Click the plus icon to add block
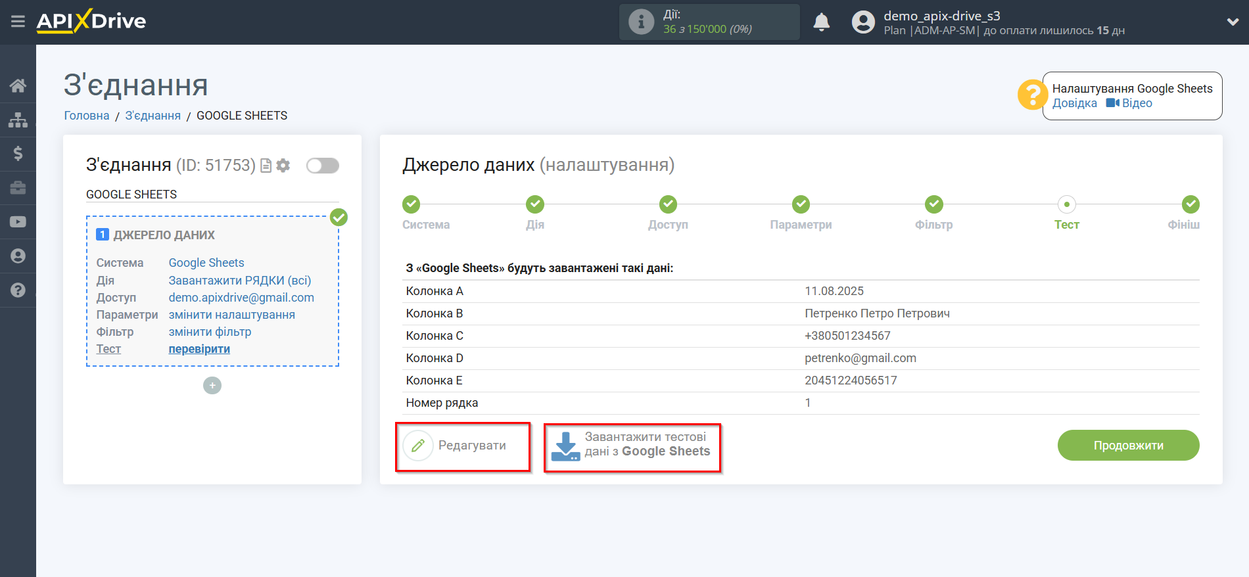This screenshot has height=577, width=1249. tap(212, 385)
